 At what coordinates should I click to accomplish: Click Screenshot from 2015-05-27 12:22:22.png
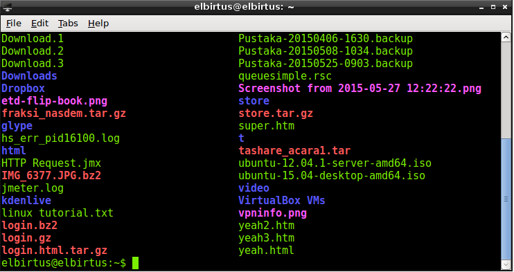pos(360,89)
